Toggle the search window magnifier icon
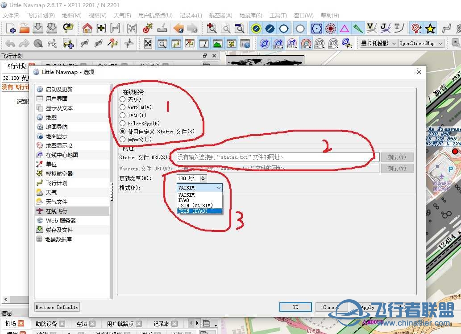Image resolution: width=461 pixels, height=334 pixels. [x=162, y=44]
